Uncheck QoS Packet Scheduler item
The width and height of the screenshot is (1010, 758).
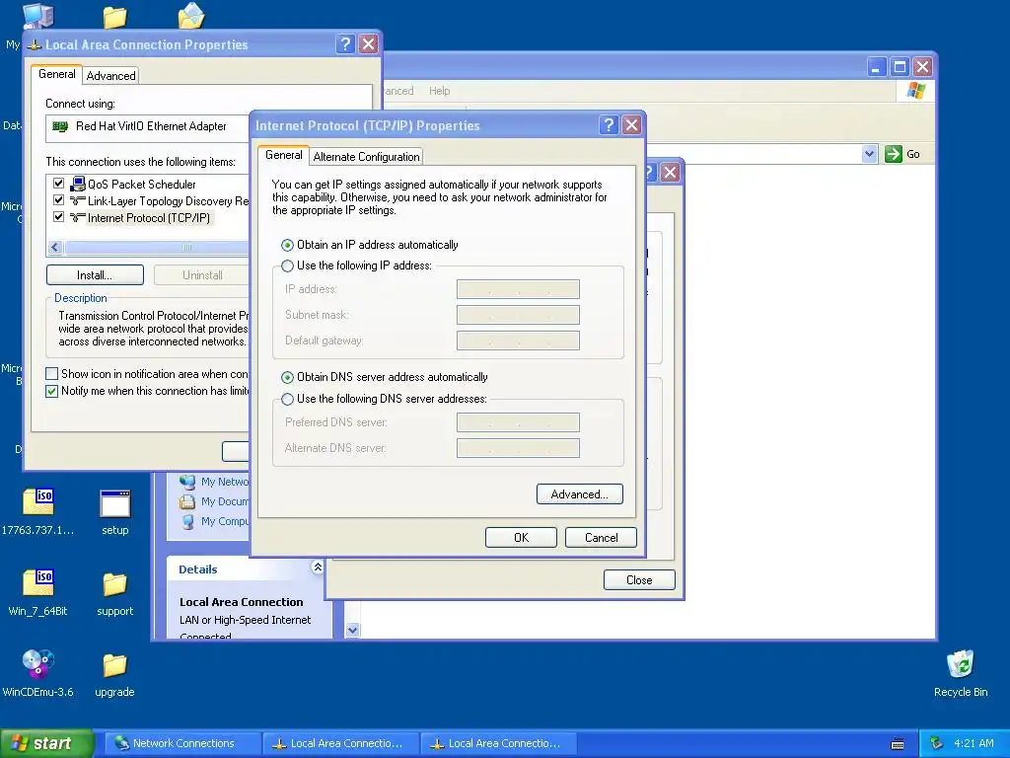[x=58, y=183]
